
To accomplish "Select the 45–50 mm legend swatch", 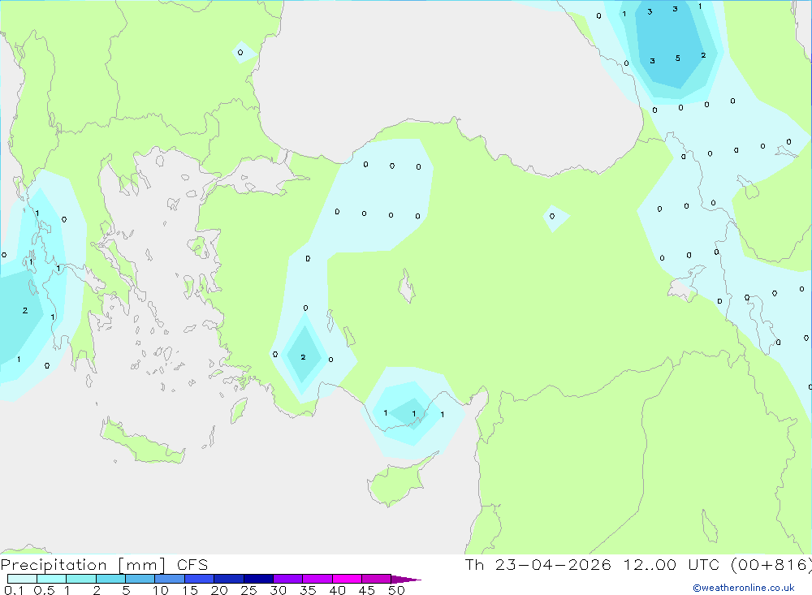I will 377,579.
